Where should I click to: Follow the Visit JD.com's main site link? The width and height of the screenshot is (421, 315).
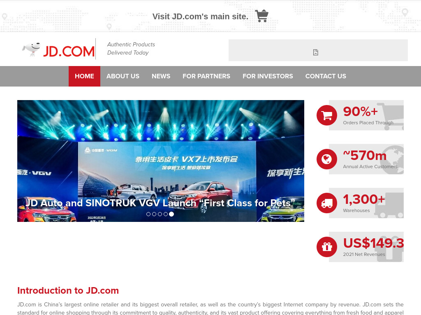(x=200, y=16)
